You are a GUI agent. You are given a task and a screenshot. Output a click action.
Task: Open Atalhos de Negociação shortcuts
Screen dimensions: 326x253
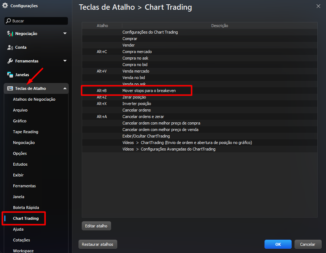[34, 99]
